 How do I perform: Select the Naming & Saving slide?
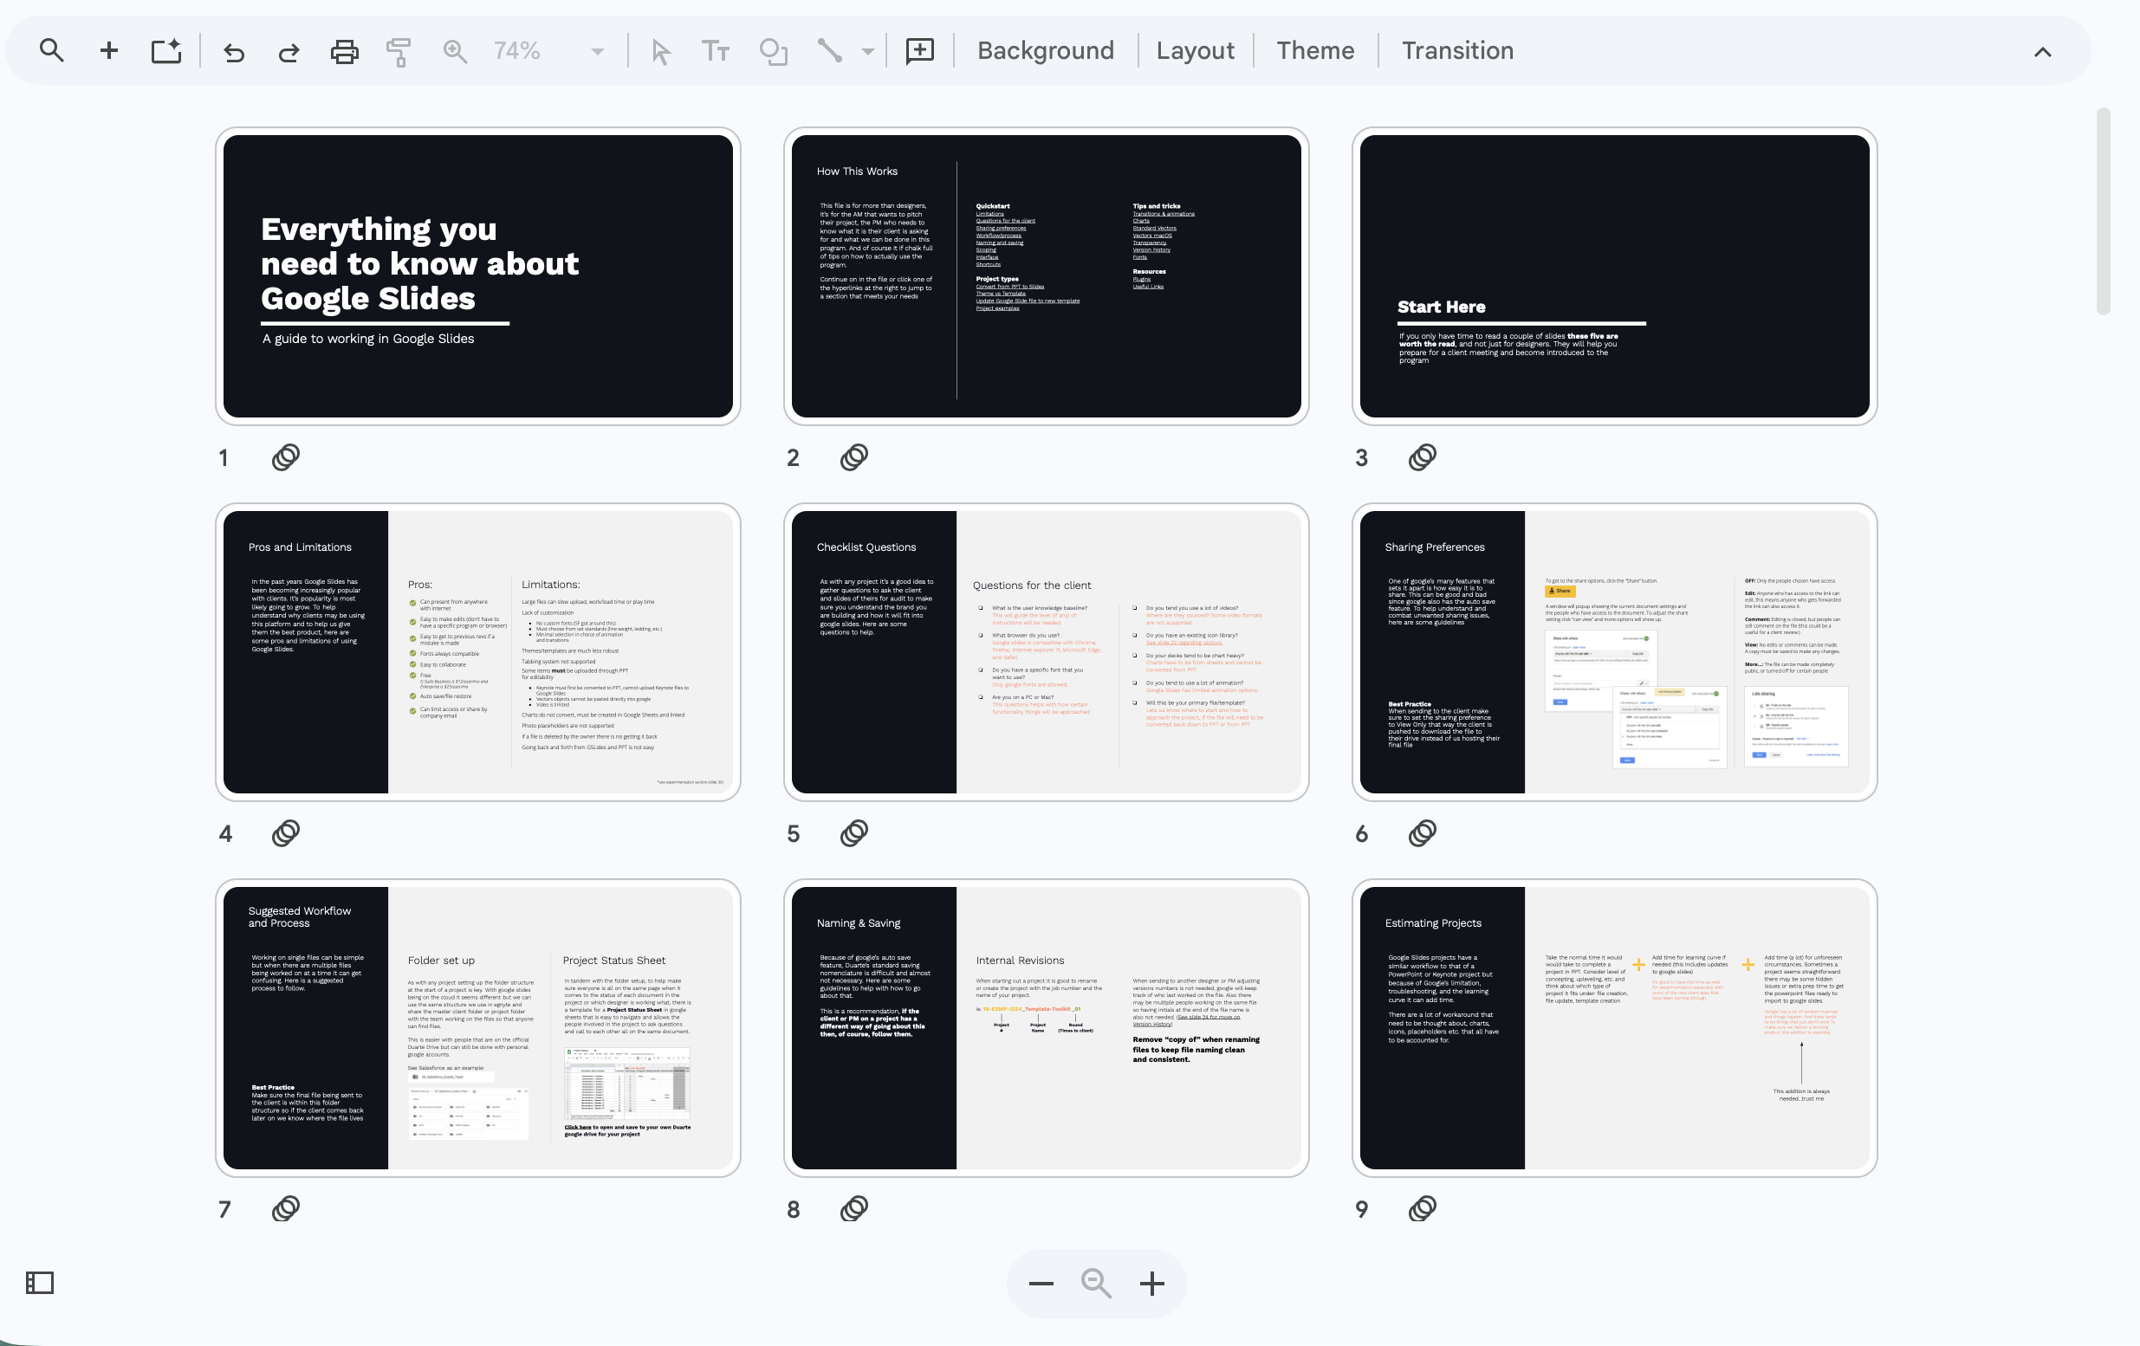point(1046,1028)
